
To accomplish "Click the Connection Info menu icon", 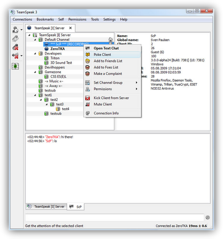I will coord(88,113).
